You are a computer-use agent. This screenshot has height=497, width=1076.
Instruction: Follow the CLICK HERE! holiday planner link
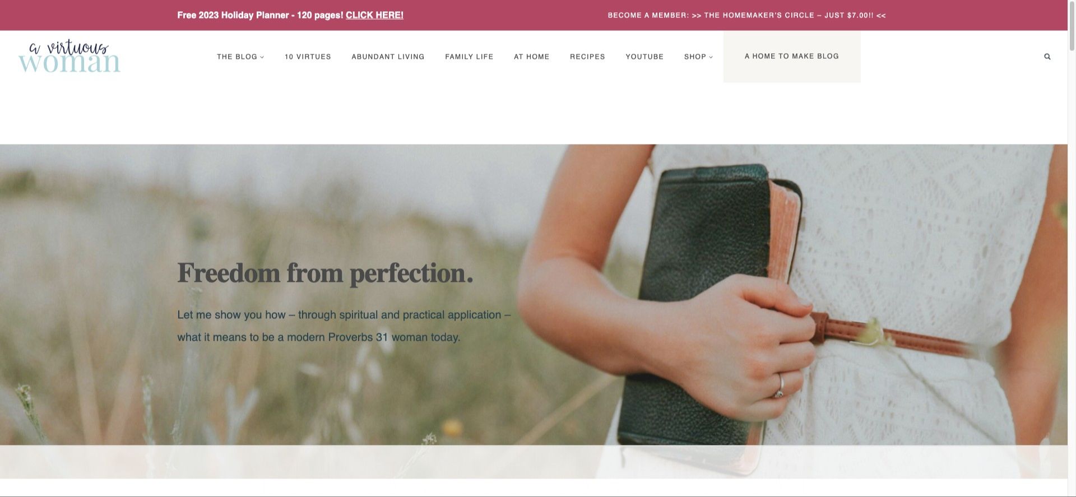374,15
